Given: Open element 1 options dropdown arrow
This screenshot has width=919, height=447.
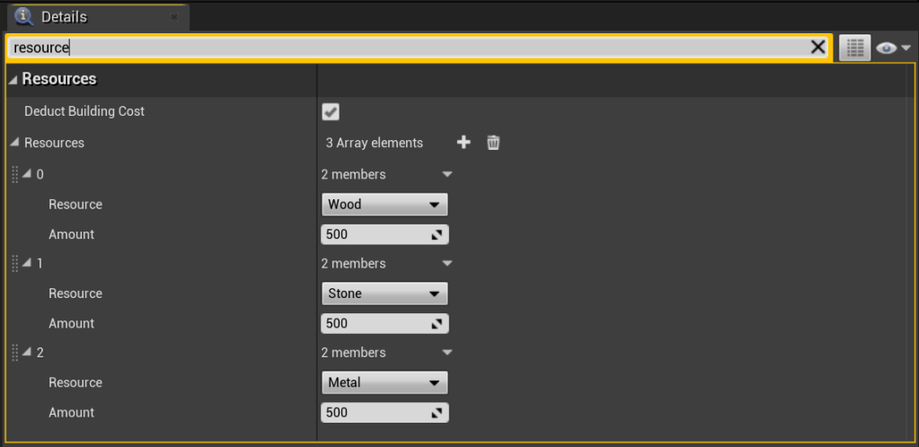Looking at the screenshot, I should click(447, 264).
